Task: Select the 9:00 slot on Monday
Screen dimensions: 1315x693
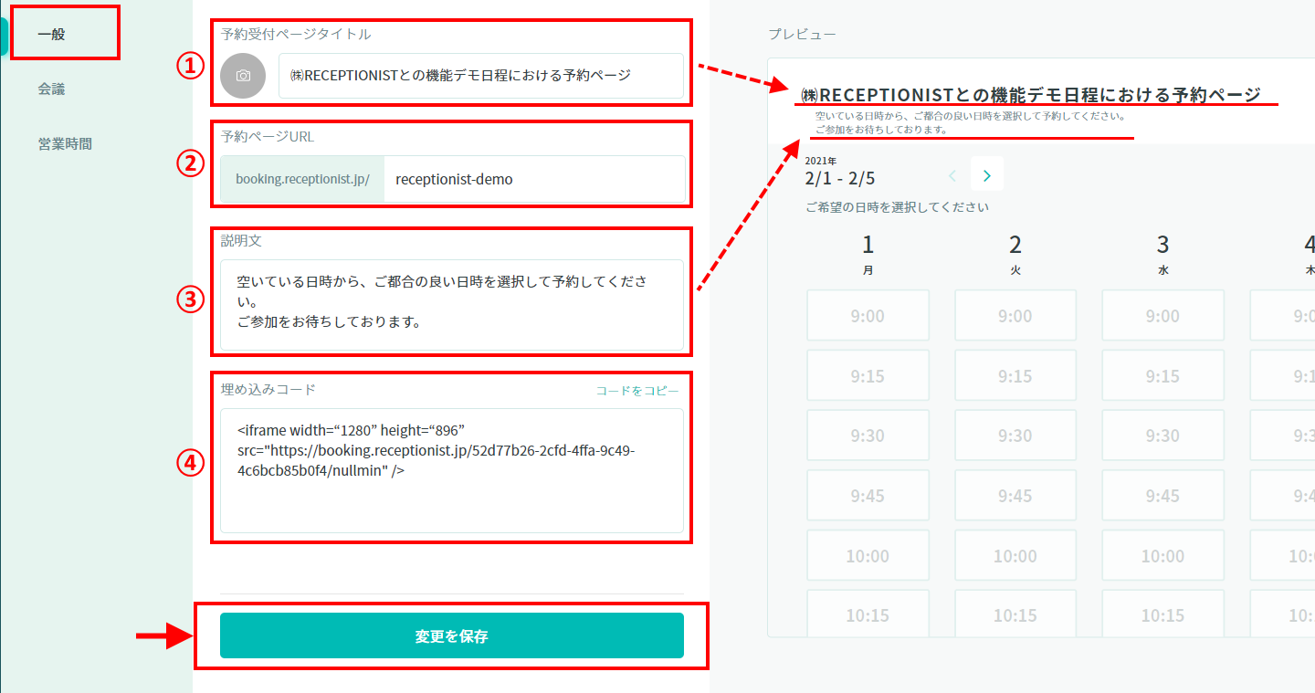Action: pos(868,316)
